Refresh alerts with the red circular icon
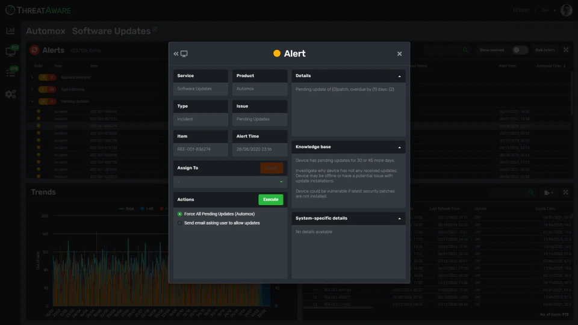The height and width of the screenshot is (325, 578). [35, 50]
